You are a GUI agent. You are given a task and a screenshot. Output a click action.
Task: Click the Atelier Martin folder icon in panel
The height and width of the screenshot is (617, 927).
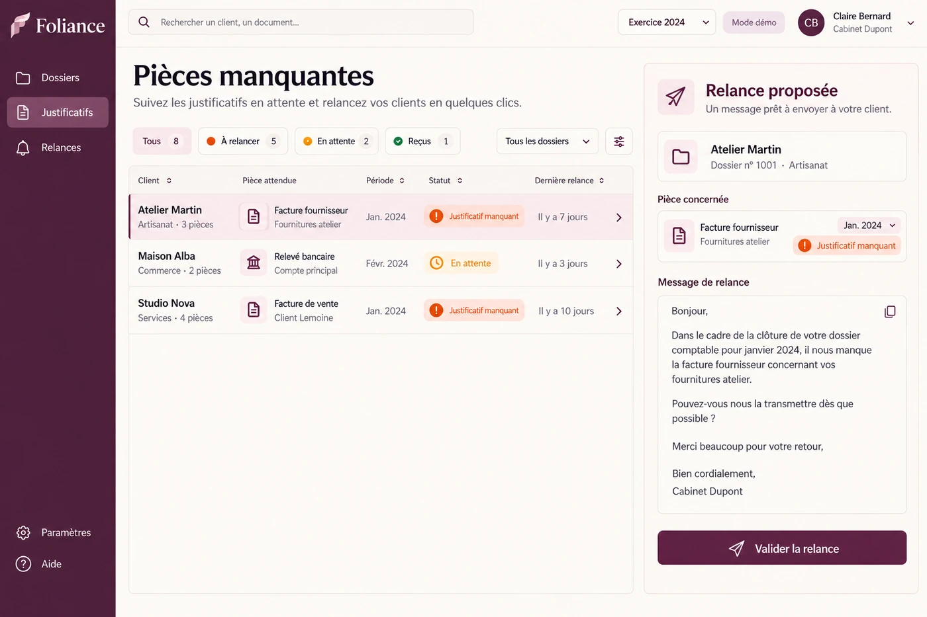point(681,157)
